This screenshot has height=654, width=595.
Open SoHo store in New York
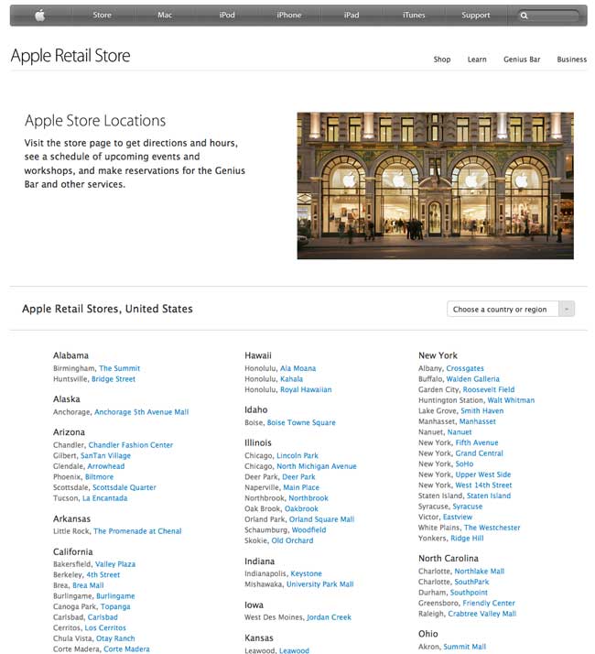(464, 464)
